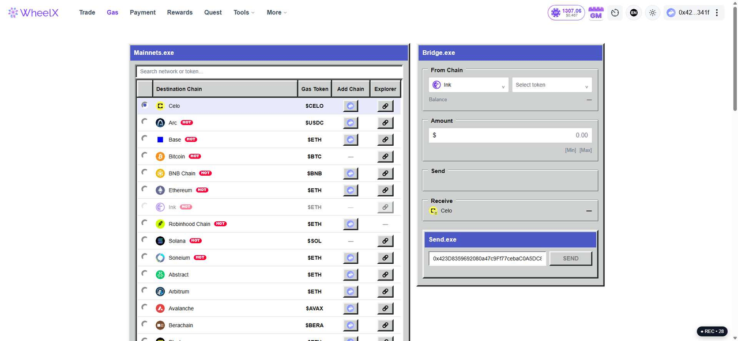Open explorer link for Celo row
Screen dimensions: 738x341
[385, 106]
